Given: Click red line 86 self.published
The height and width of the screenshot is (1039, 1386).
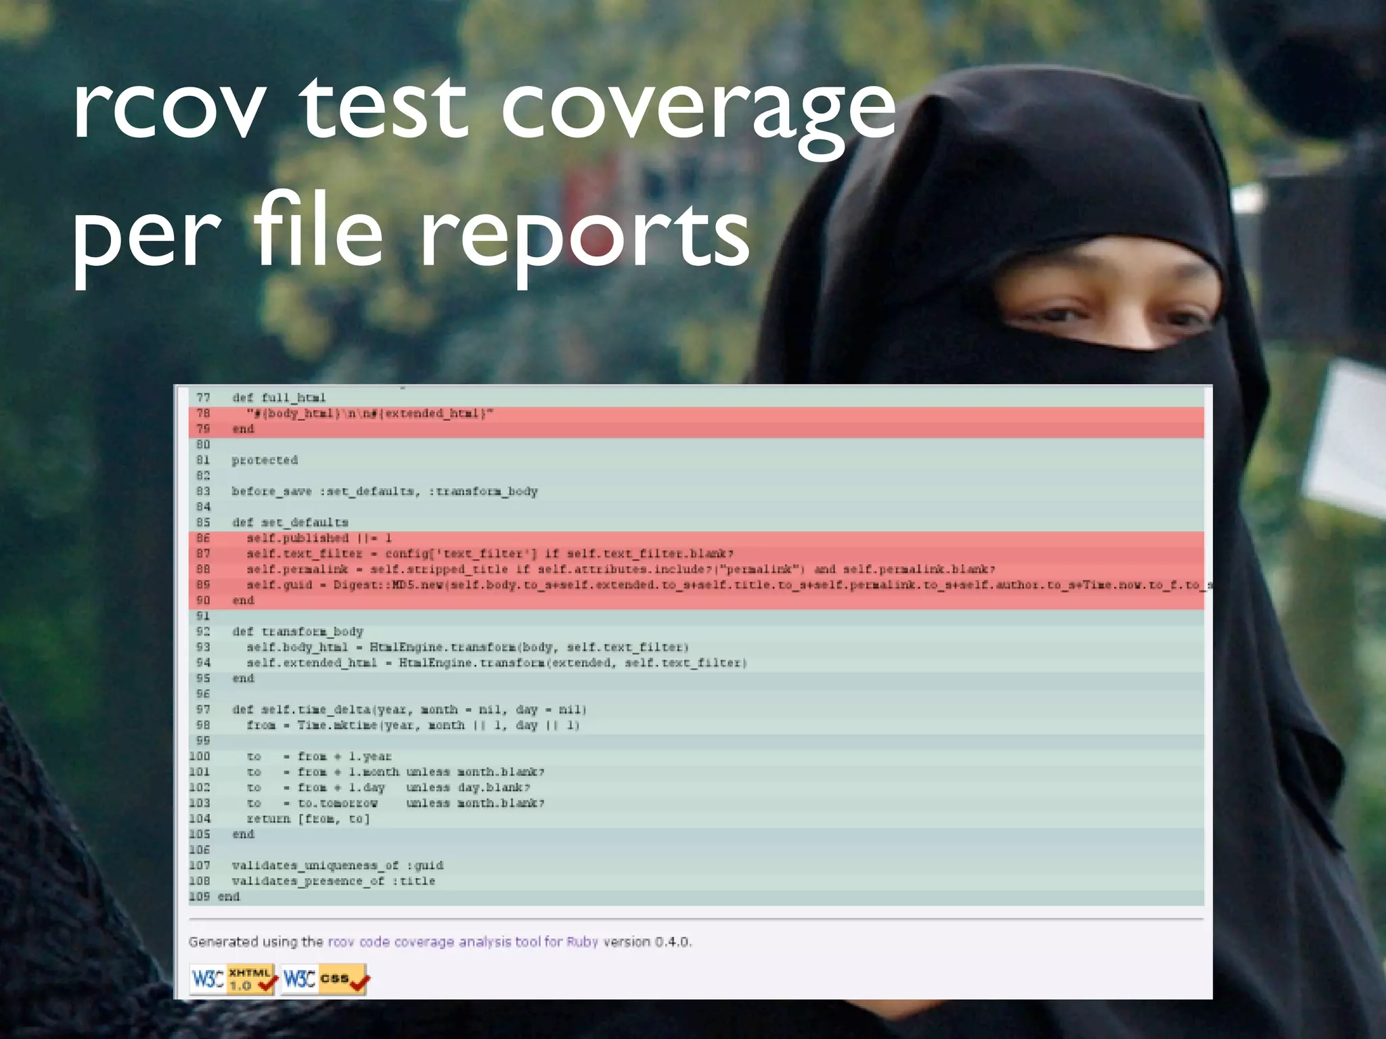Looking at the screenshot, I should tap(319, 538).
